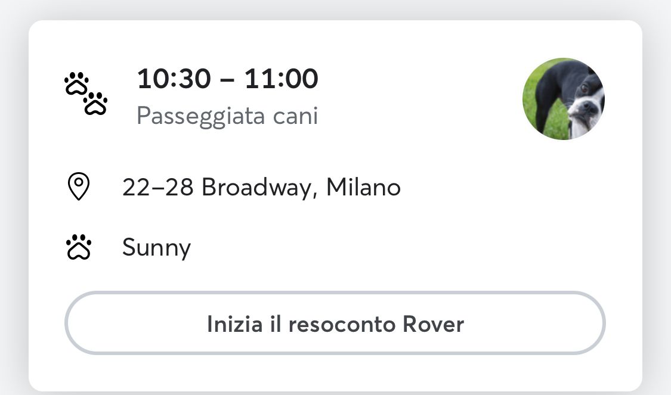Click the Milano city text

pyautogui.click(x=363, y=187)
